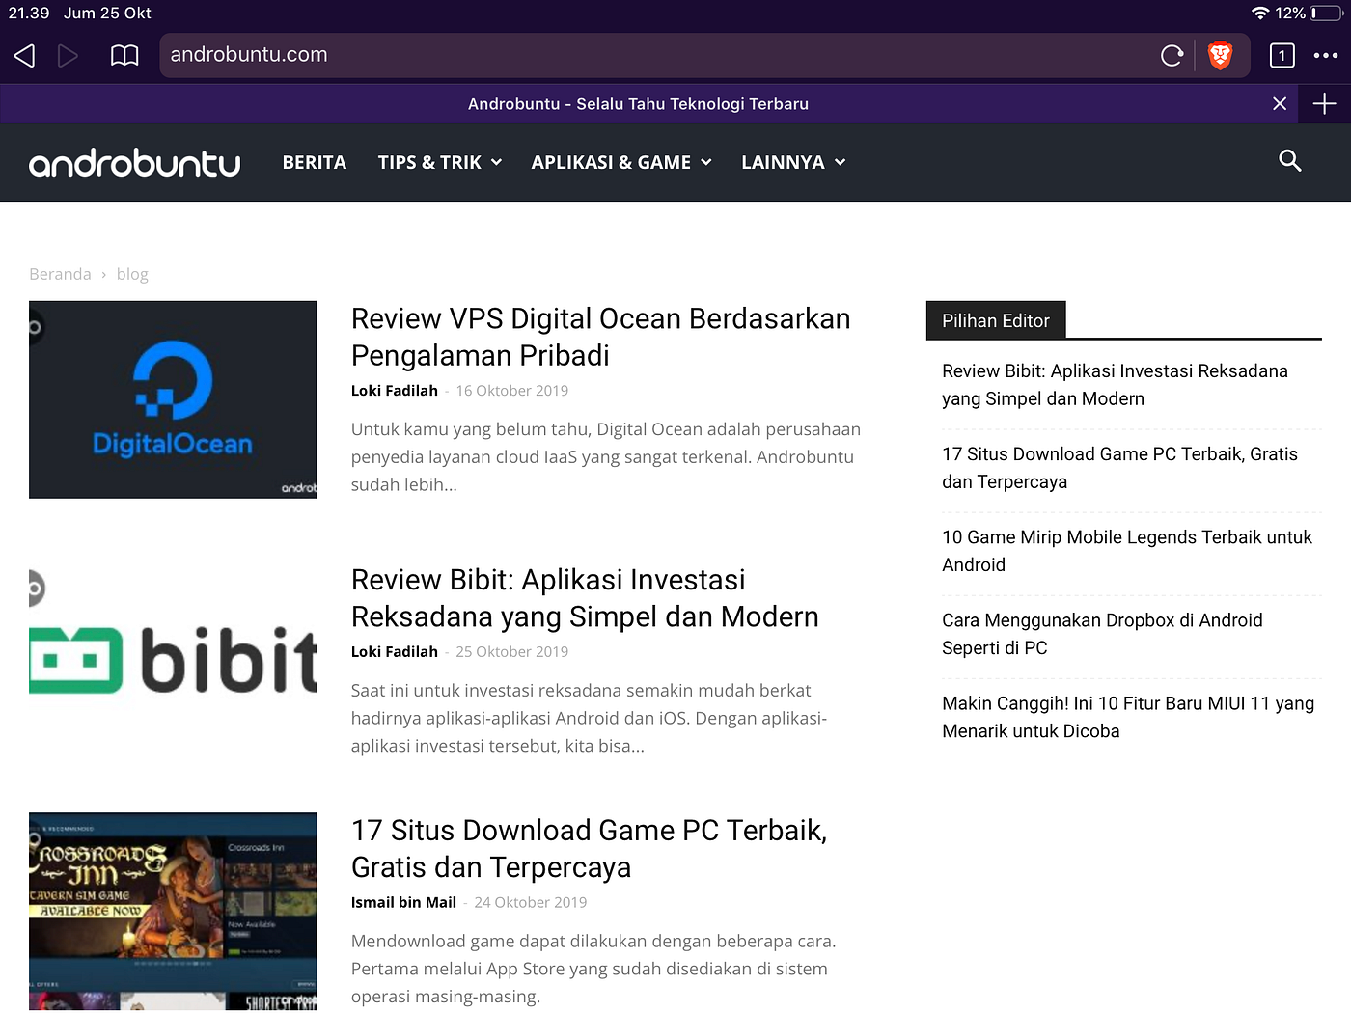View author Ismail bin Mail

coord(403,902)
